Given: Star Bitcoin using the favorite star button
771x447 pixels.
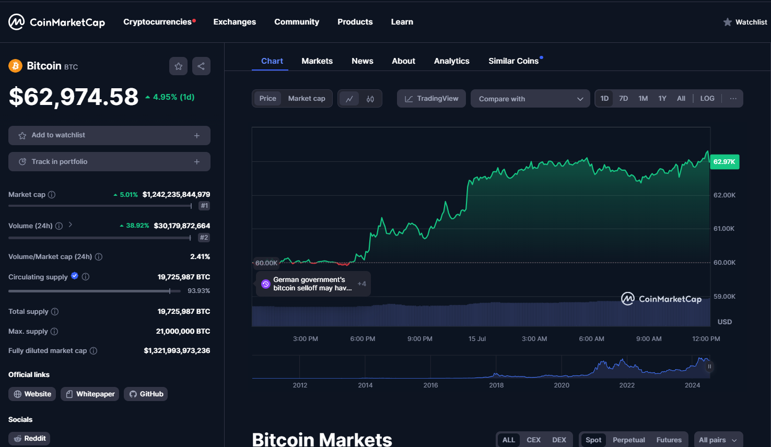Looking at the screenshot, I should (178, 66).
